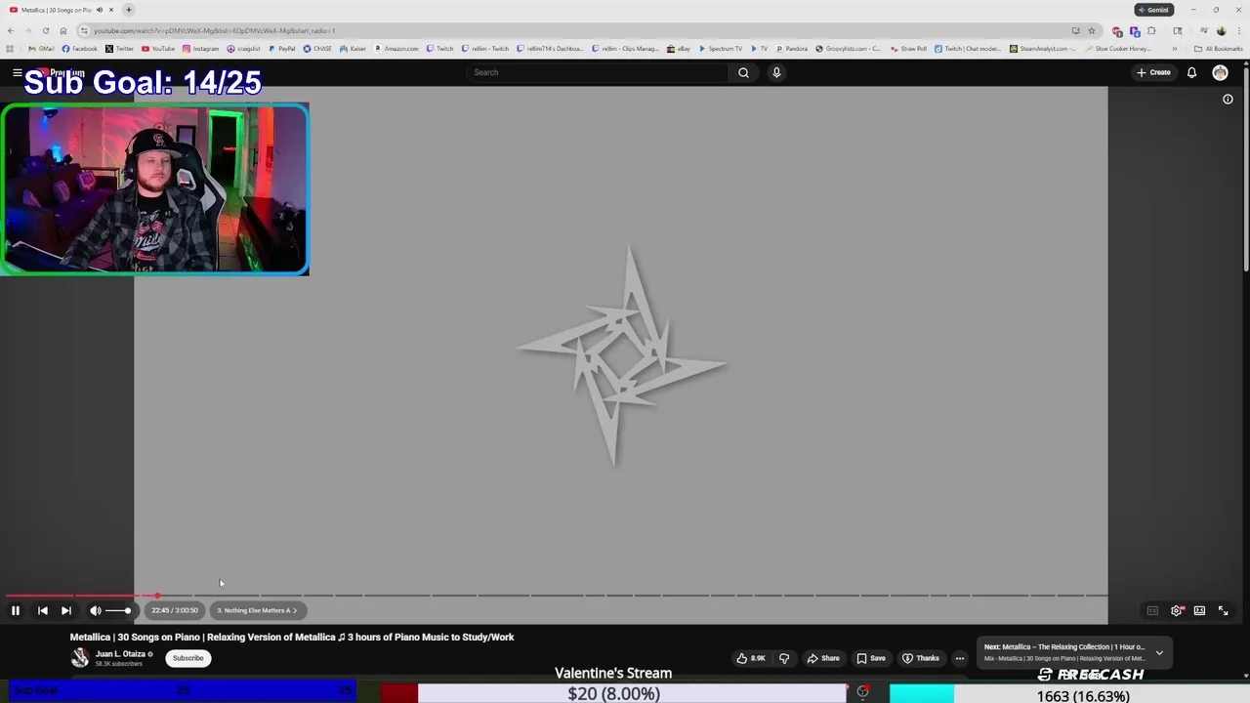This screenshot has width=1250, height=703.
Task: Click the search magnifier button
Action: [x=743, y=72]
